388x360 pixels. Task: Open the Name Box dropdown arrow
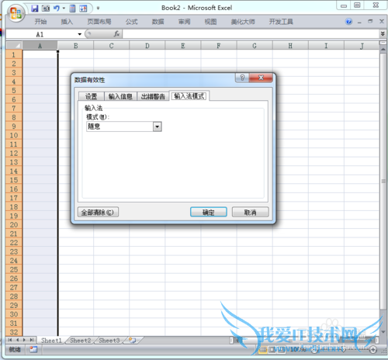pos(80,34)
